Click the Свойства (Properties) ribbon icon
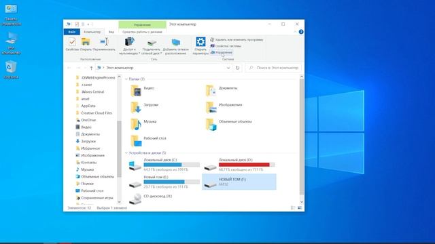 tap(72, 44)
